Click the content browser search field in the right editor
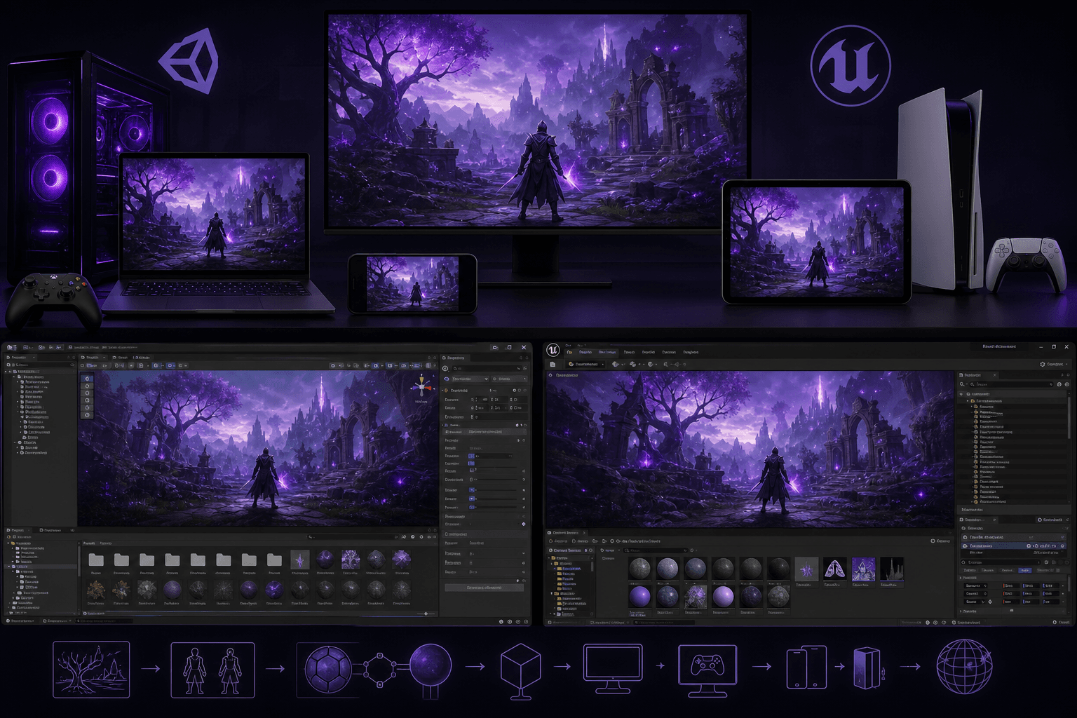 (x=656, y=550)
